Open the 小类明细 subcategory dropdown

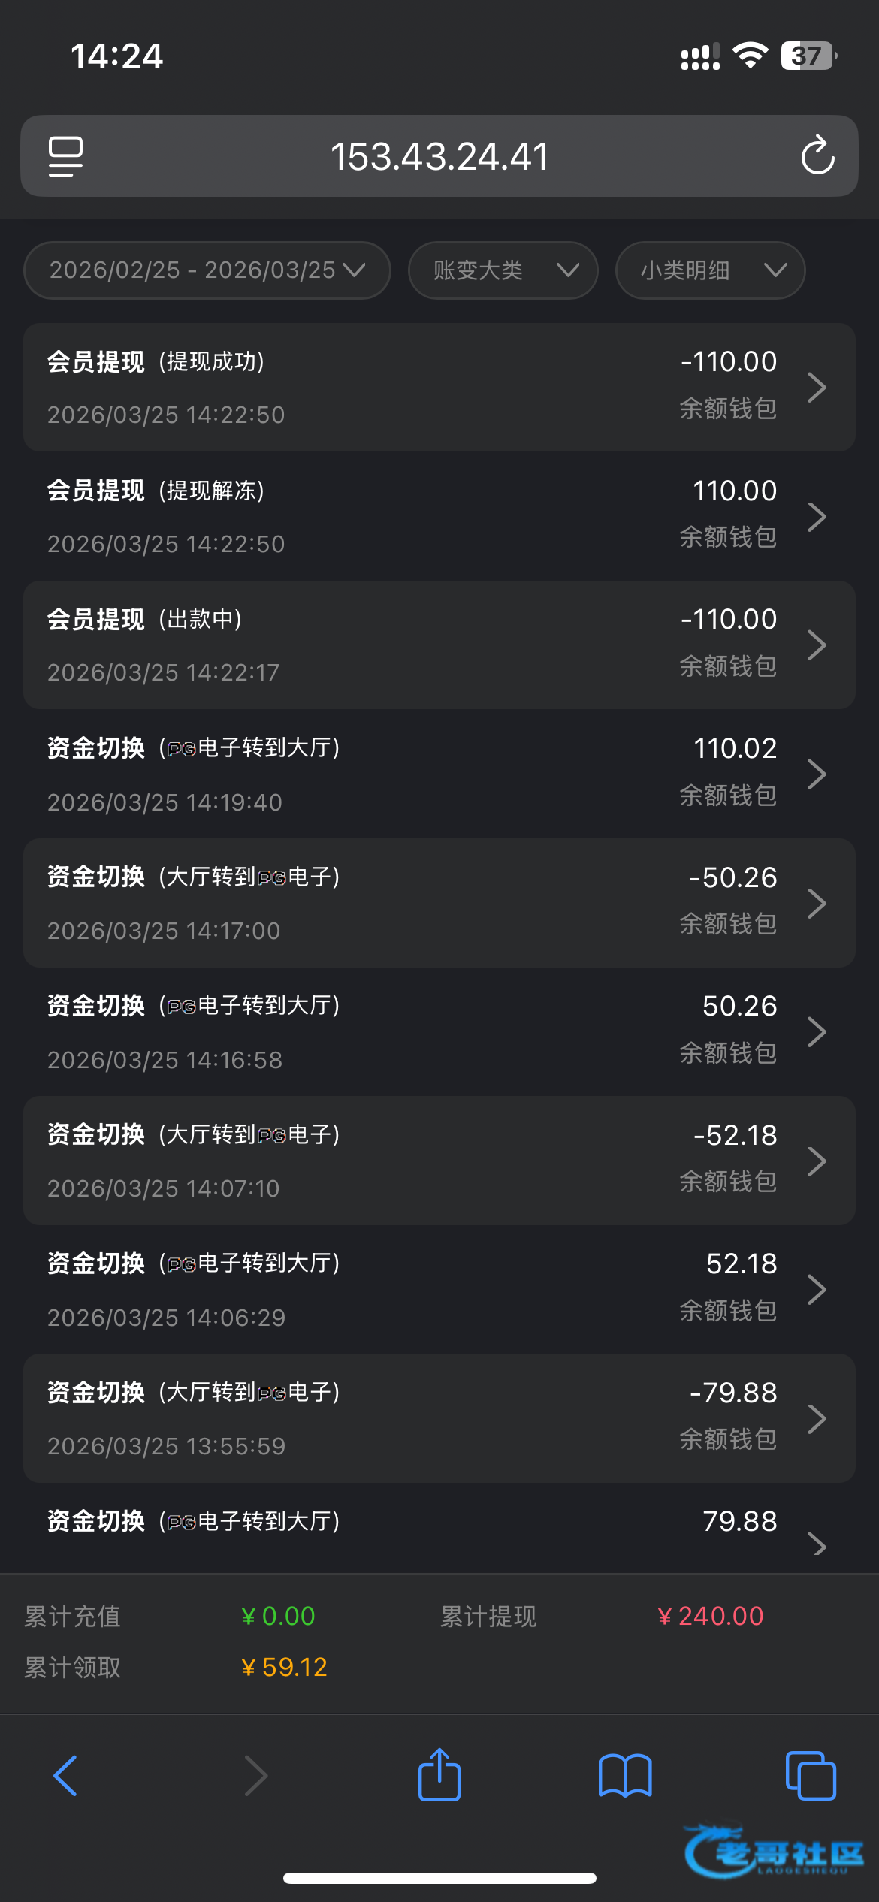[x=711, y=270]
